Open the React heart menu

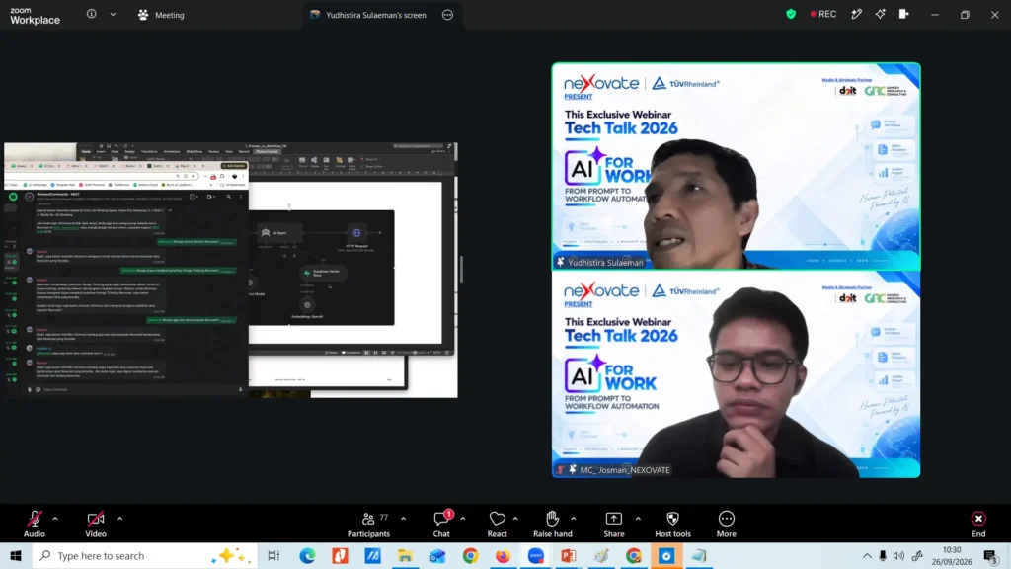click(x=498, y=524)
